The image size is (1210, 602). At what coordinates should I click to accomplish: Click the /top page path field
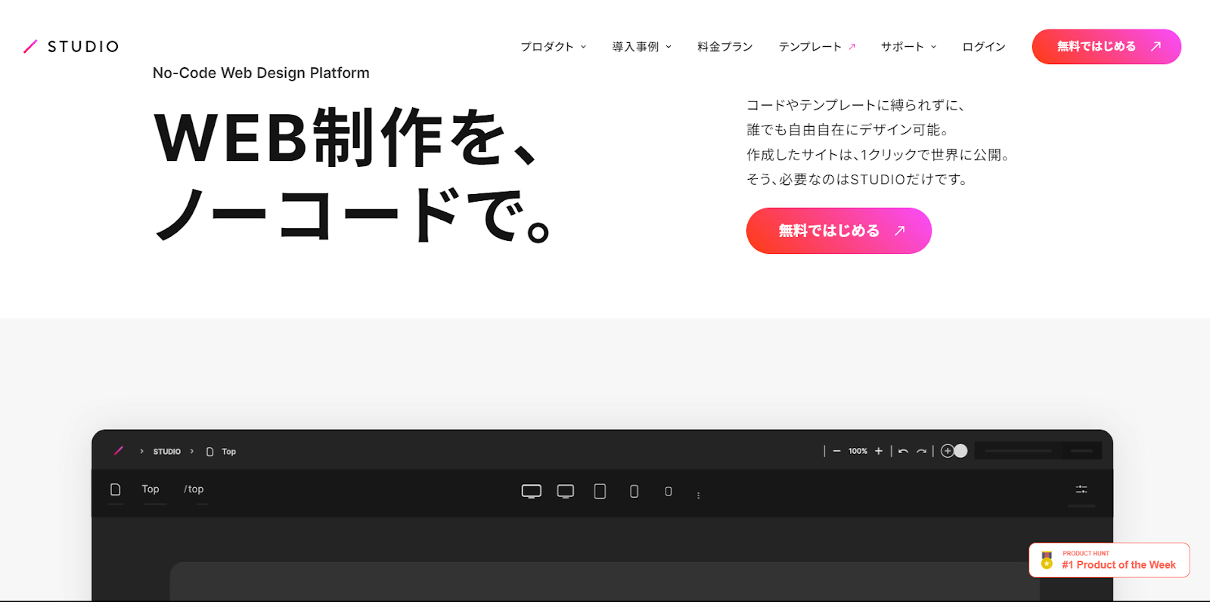pos(194,489)
